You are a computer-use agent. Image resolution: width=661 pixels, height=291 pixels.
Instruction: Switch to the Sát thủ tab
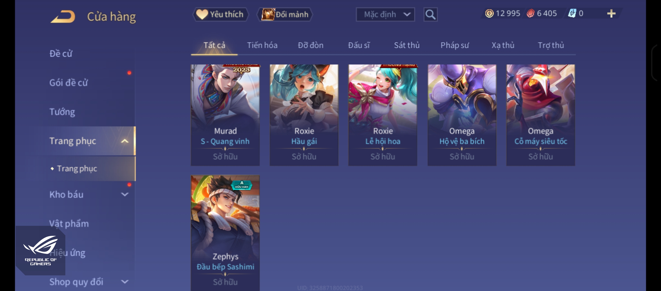(407, 45)
